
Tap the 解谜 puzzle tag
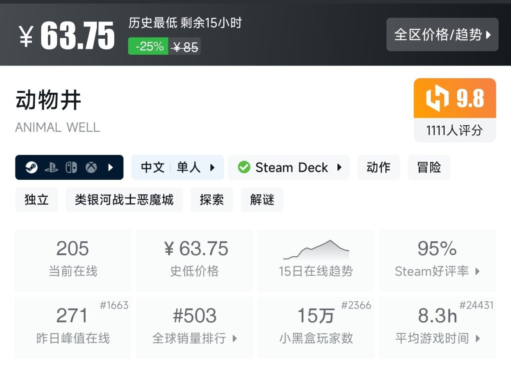[x=262, y=200]
